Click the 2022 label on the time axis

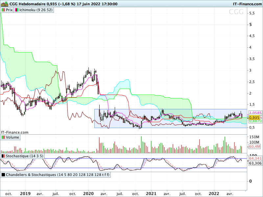[214, 194]
